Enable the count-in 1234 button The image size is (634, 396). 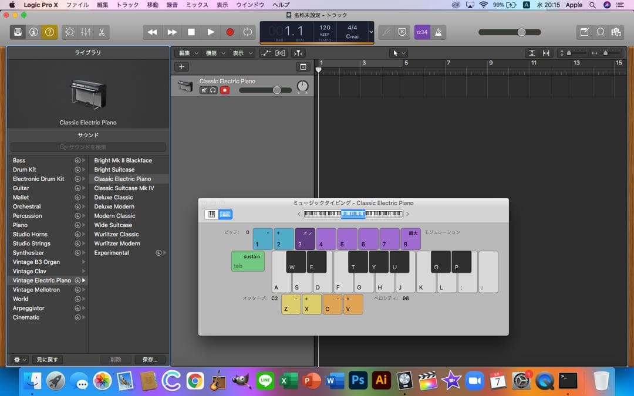(421, 32)
